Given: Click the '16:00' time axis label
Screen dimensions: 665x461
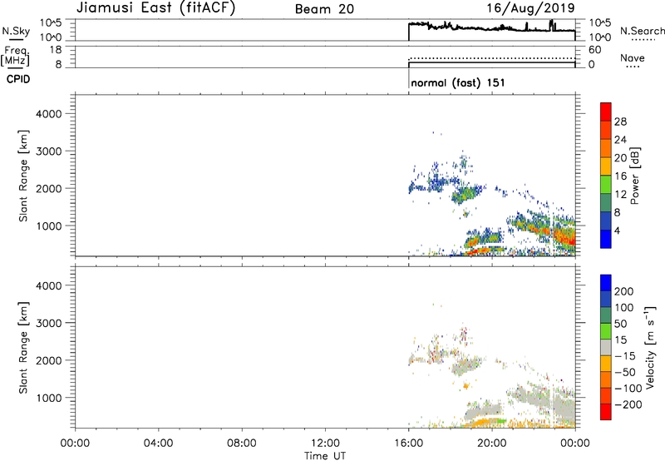Looking at the screenshot, I should pos(408,444).
